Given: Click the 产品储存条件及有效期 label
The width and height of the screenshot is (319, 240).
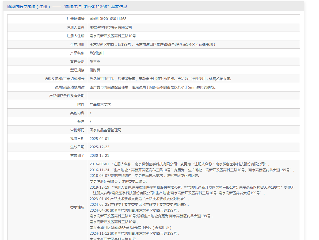Looking at the screenshot, I should tap(67, 96).
